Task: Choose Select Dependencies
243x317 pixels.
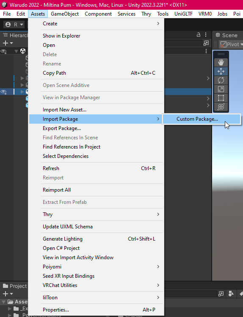Action: [x=96, y=156]
